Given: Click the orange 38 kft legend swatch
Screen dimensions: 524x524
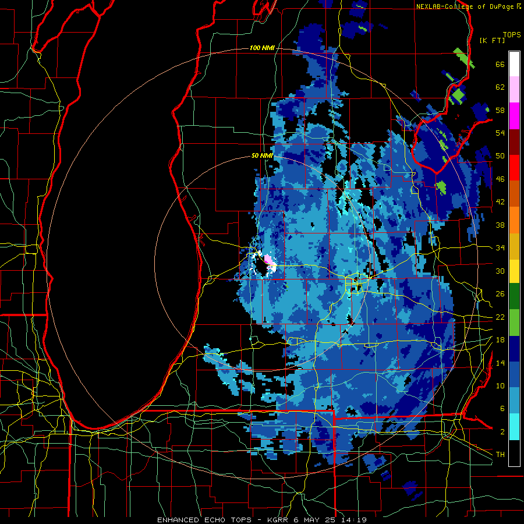Looking at the screenshot, I should [x=514, y=220].
